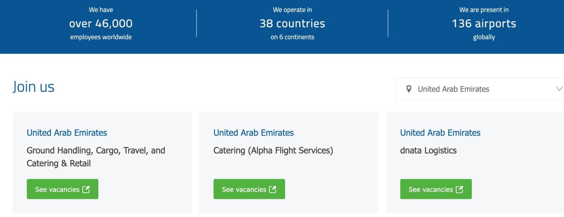See vacancies for Ground Handling, Cargo, Travel, and Catering
The height and width of the screenshot is (217, 564).
(62, 189)
